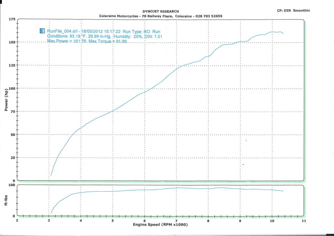Click the blue run file color swatch
The height and width of the screenshot is (236, 334).
(x=42, y=31)
